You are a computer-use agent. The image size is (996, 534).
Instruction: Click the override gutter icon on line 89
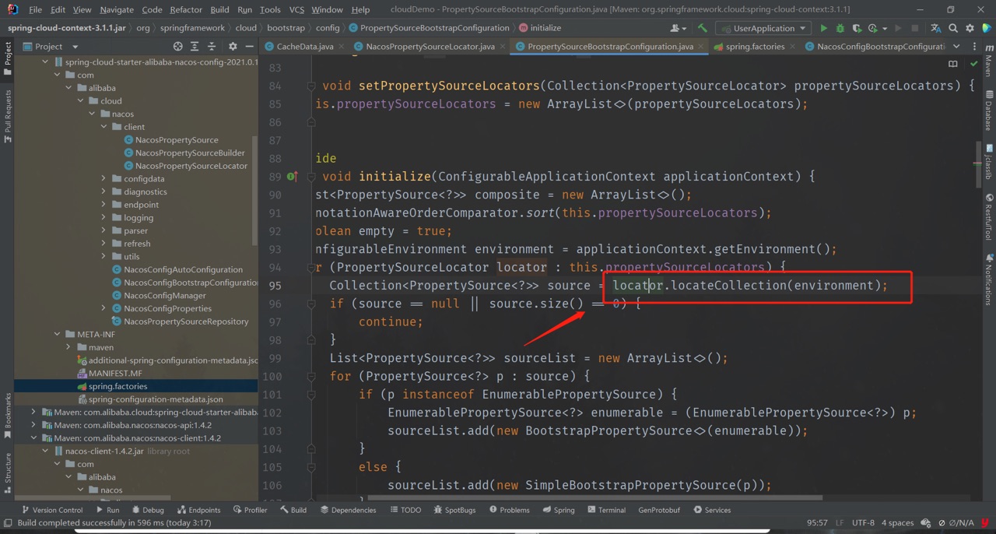click(x=292, y=177)
